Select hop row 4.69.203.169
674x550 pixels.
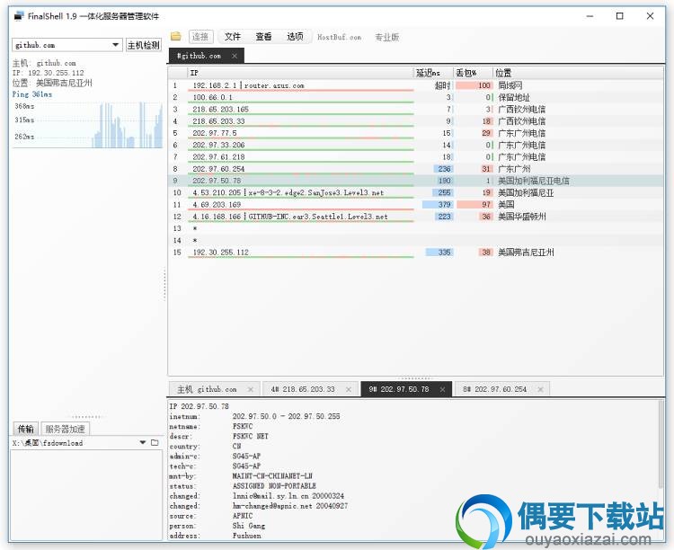coord(415,204)
